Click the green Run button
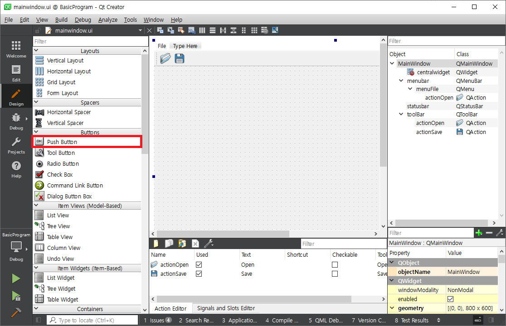The width and height of the screenshot is (506, 326). pyautogui.click(x=16, y=278)
